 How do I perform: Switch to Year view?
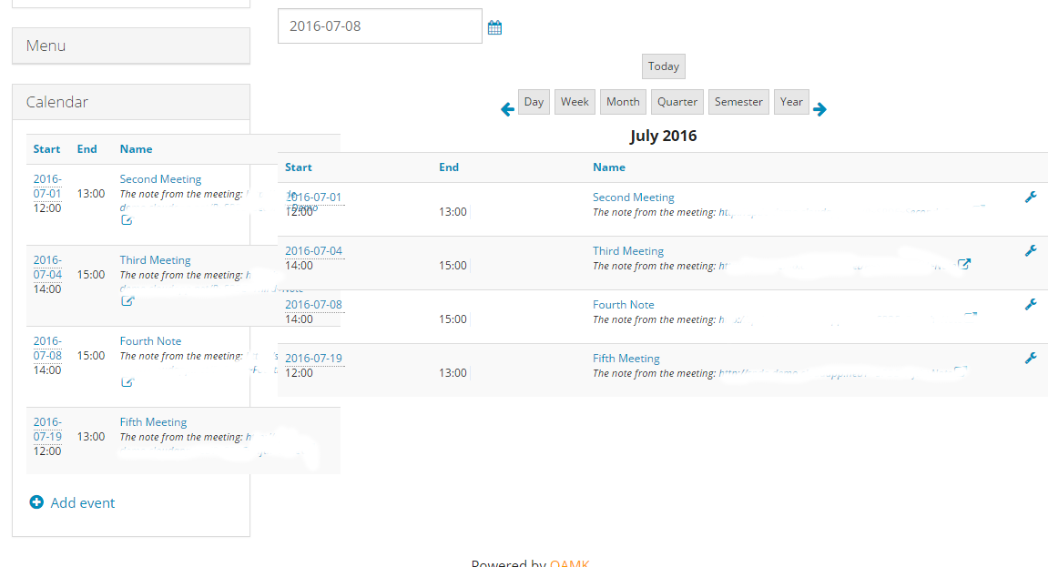coord(791,102)
